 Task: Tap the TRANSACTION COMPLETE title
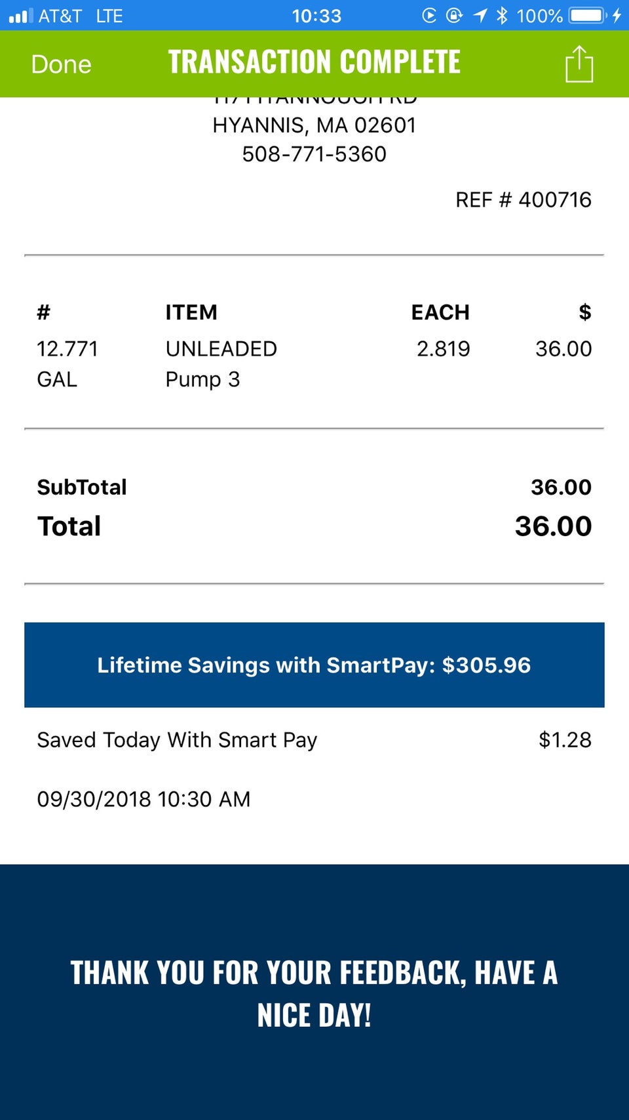314,62
